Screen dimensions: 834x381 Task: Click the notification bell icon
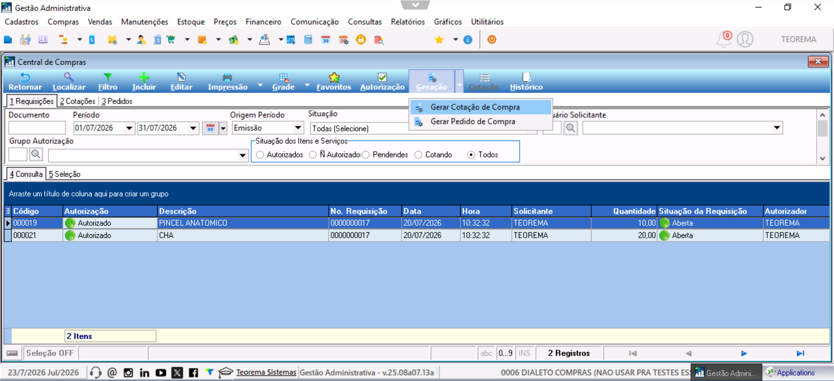[x=724, y=39]
